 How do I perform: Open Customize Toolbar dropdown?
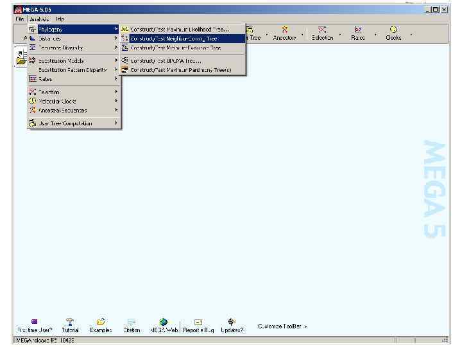click(x=282, y=326)
